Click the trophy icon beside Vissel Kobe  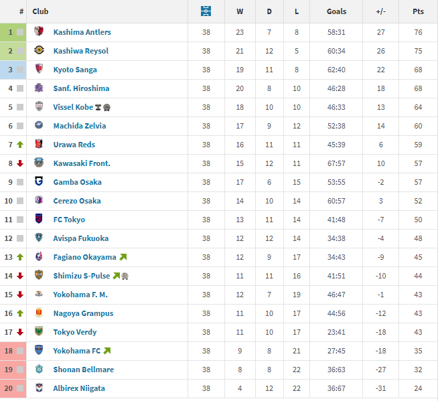[x=98, y=107]
